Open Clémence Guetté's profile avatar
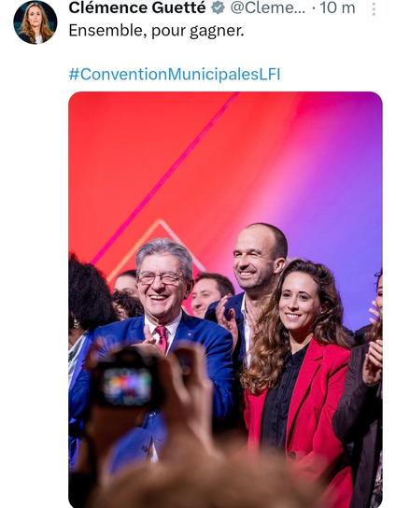This screenshot has width=396, height=508. point(35,22)
